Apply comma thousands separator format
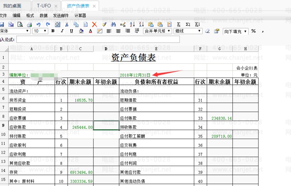This screenshot has width=291, height=186. pyautogui.click(x=263, y=32)
